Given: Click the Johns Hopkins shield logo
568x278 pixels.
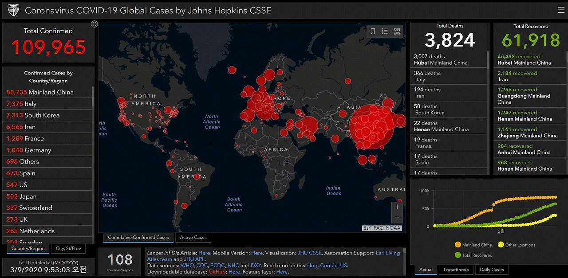Looking at the screenshot, I should [x=13, y=10].
